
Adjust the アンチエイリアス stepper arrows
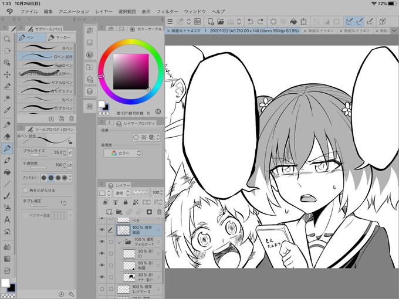[x=70, y=178]
